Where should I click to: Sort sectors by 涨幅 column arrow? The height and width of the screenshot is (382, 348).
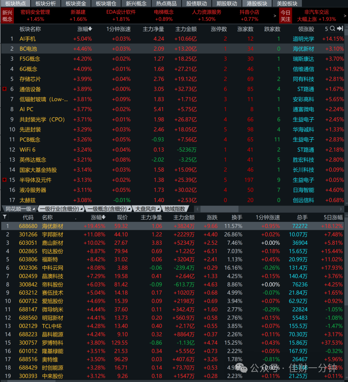coord(90,29)
